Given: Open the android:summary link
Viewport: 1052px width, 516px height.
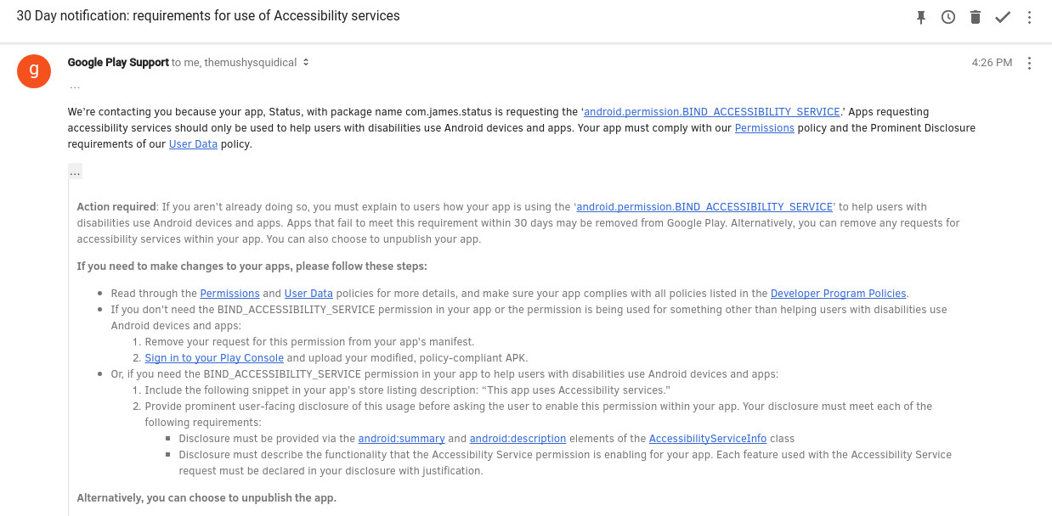Looking at the screenshot, I should (401, 439).
